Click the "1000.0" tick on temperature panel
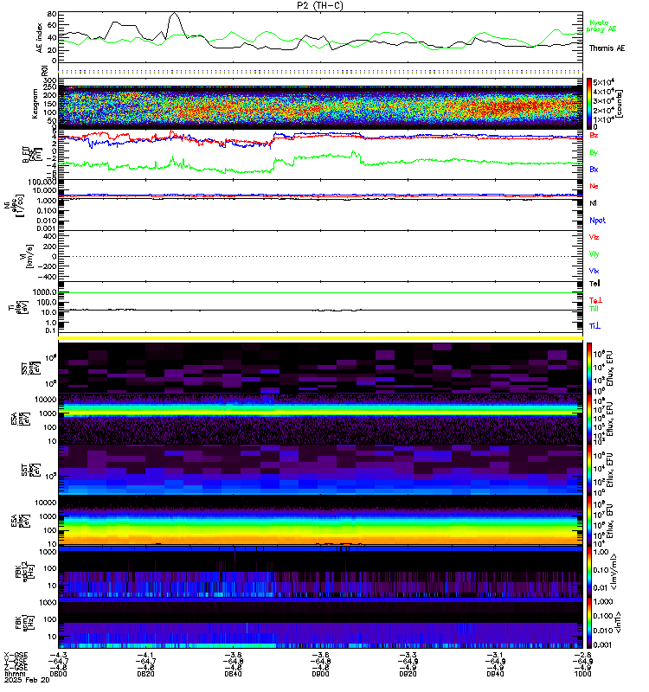The width and height of the screenshot is (649, 692). click(45, 292)
